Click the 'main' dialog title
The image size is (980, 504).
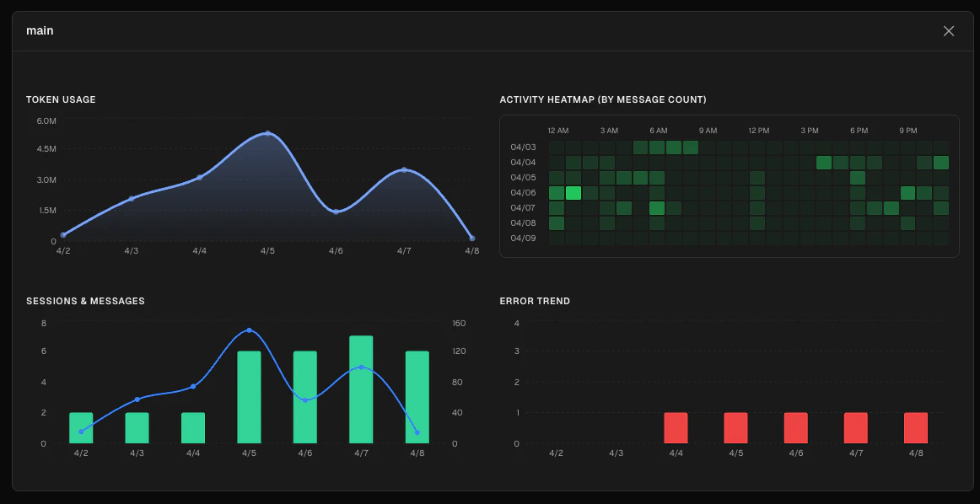pyautogui.click(x=40, y=30)
